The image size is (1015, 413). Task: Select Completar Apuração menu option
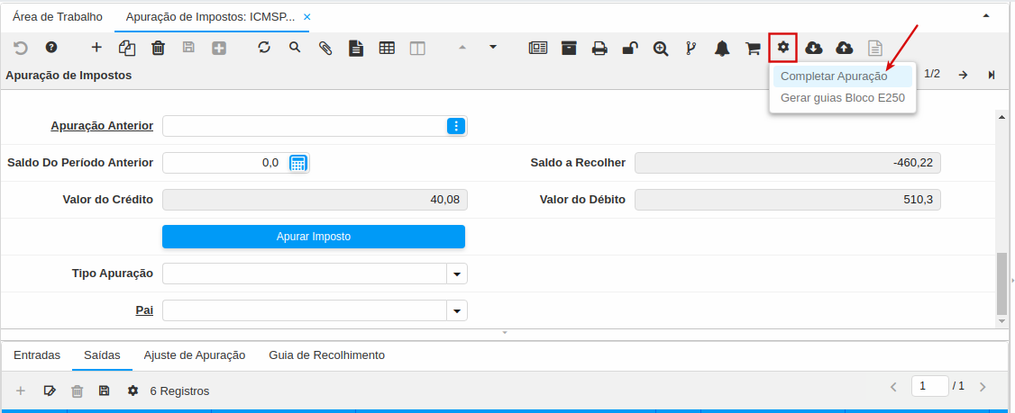[x=833, y=76]
